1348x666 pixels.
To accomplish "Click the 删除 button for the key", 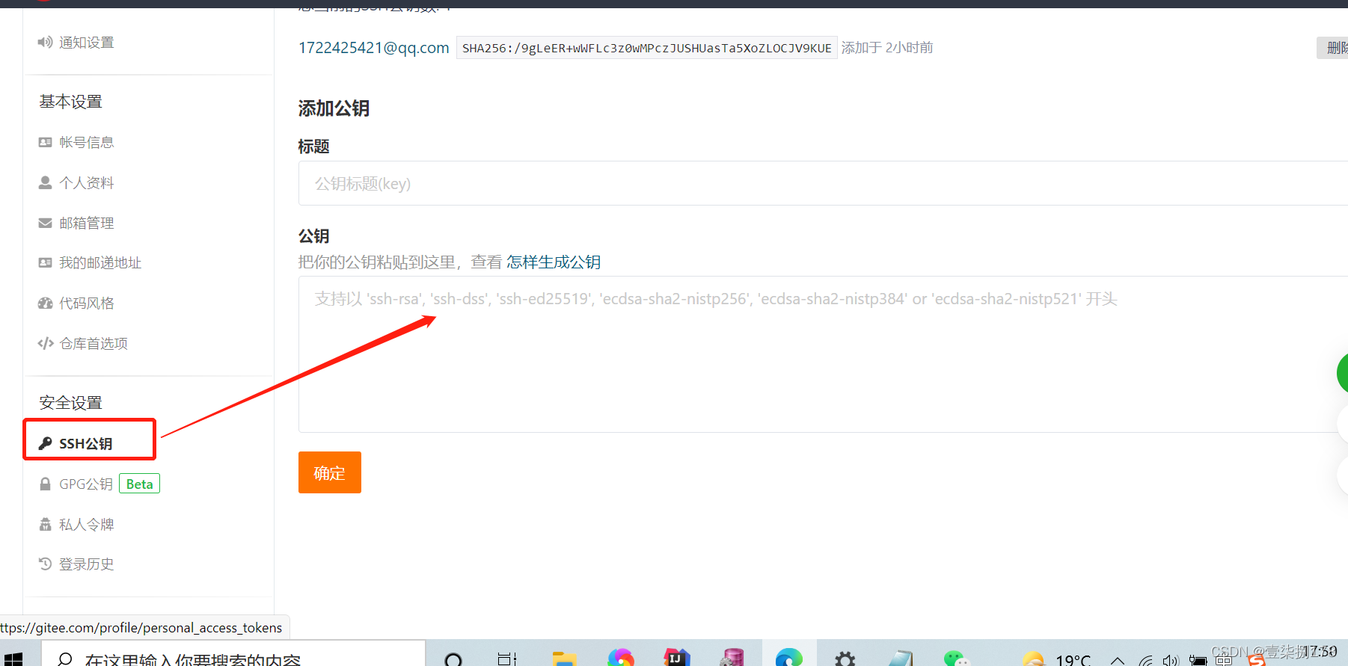I will (1332, 48).
